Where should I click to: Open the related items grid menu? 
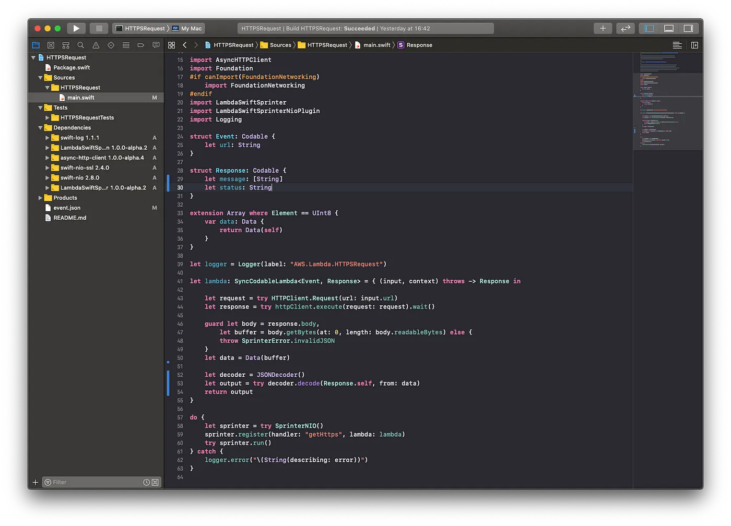[171, 45]
